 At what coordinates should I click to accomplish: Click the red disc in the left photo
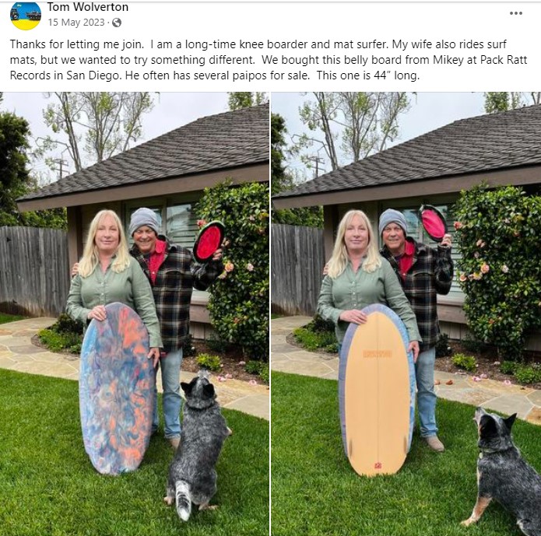coord(209,242)
